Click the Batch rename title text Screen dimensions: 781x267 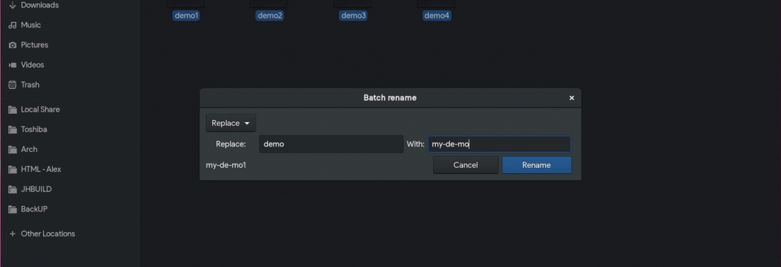pos(390,98)
